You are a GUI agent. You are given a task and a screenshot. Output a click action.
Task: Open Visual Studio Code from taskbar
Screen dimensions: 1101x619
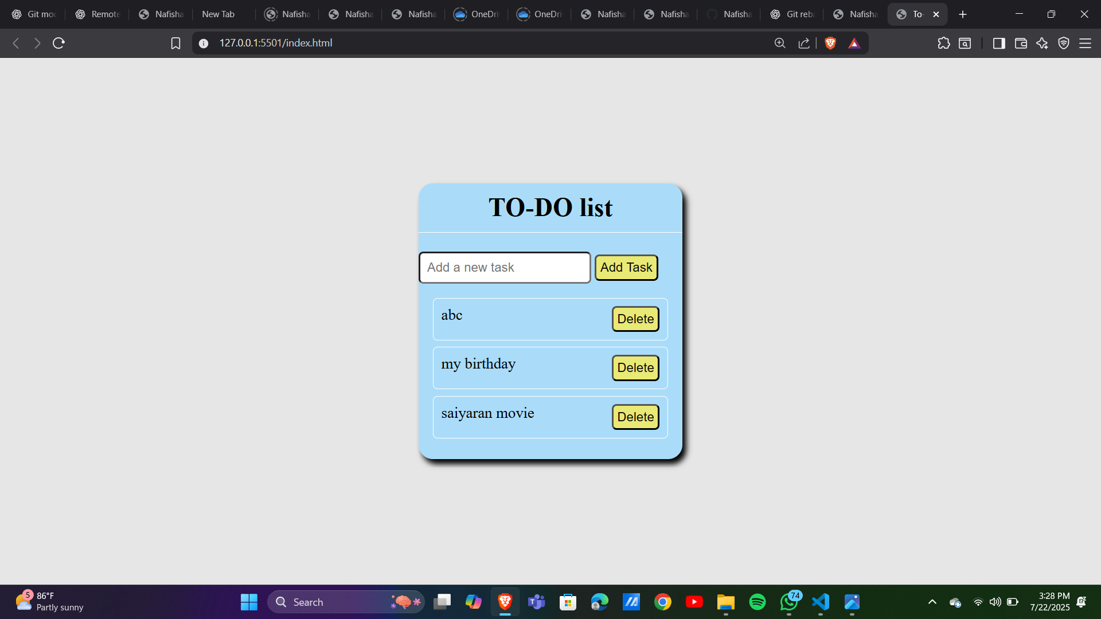click(821, 602)
